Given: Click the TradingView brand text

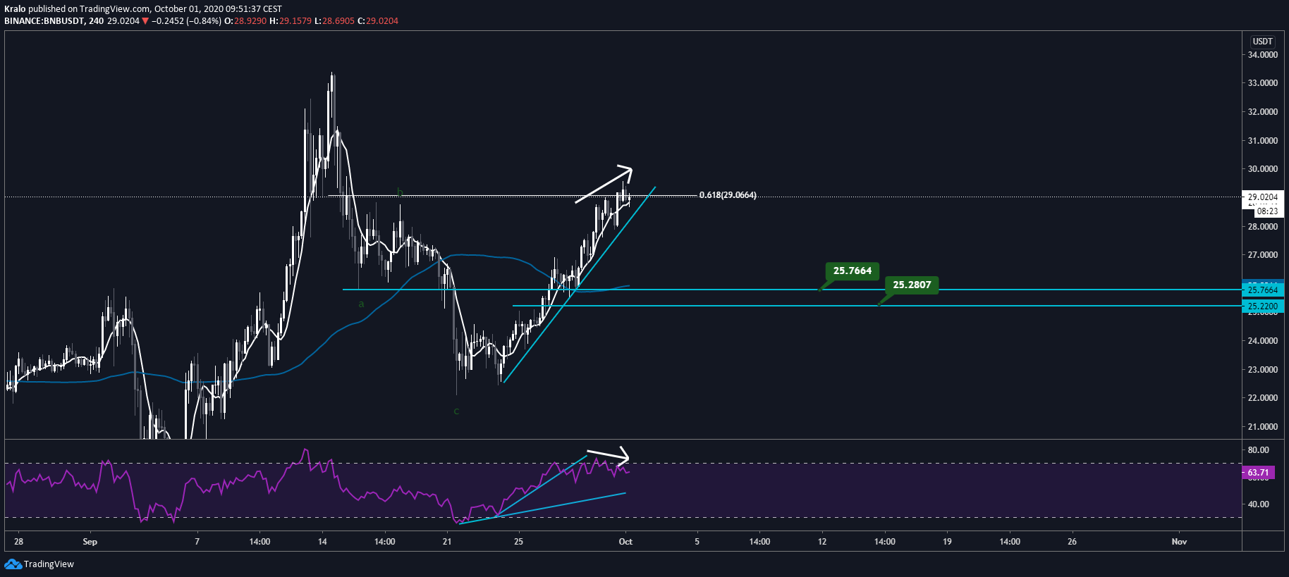Looking at the screenshot, I should (49, 564).
